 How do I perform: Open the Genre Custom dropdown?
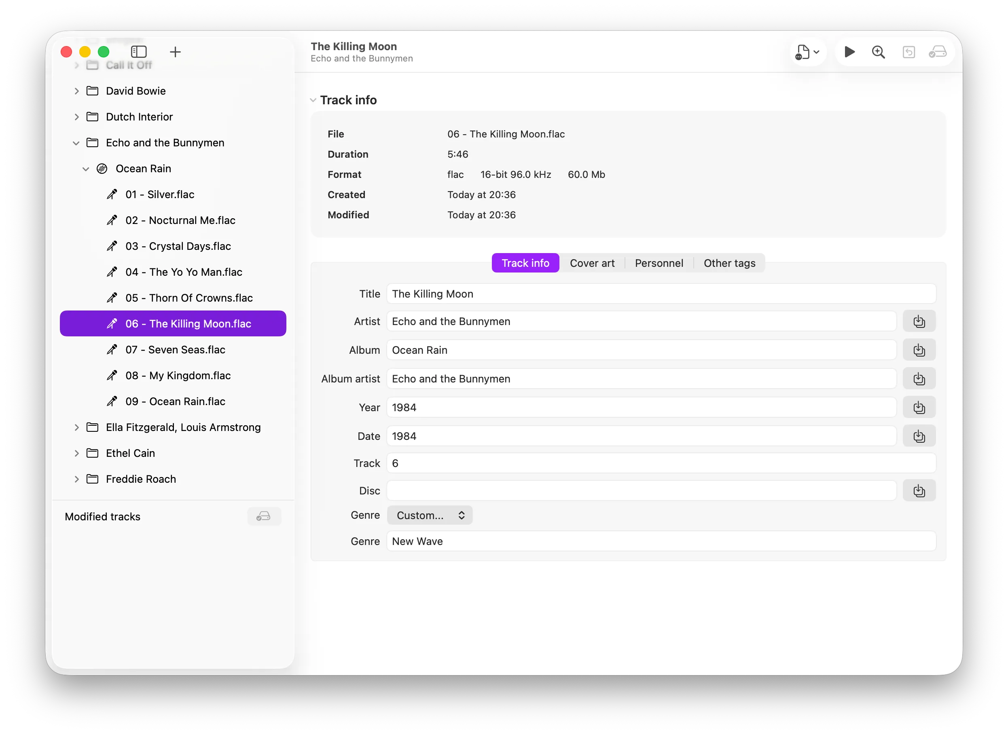click(x=430, y=515)
